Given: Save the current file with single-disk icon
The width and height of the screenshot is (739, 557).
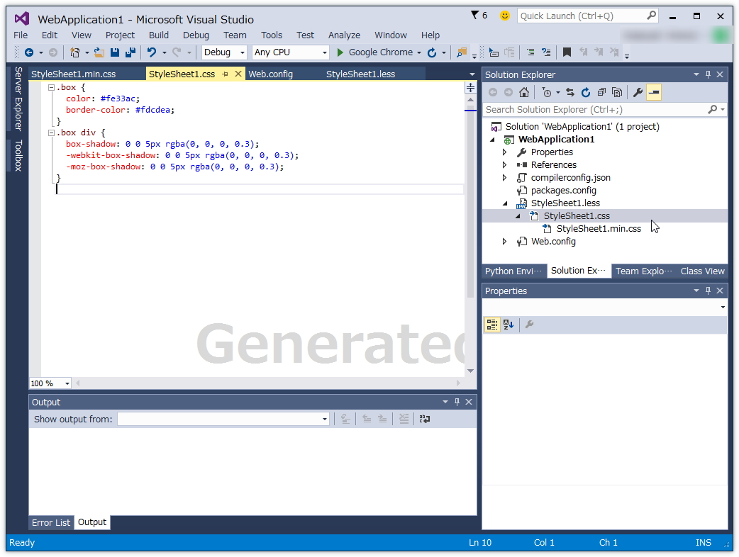Looking at the screenshot, I should click(x=114, y=52).
